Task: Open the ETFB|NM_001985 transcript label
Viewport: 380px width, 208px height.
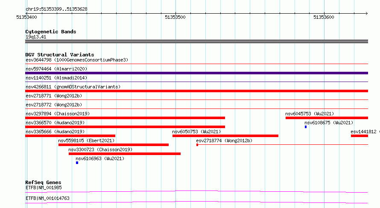Action: (44, 187)
